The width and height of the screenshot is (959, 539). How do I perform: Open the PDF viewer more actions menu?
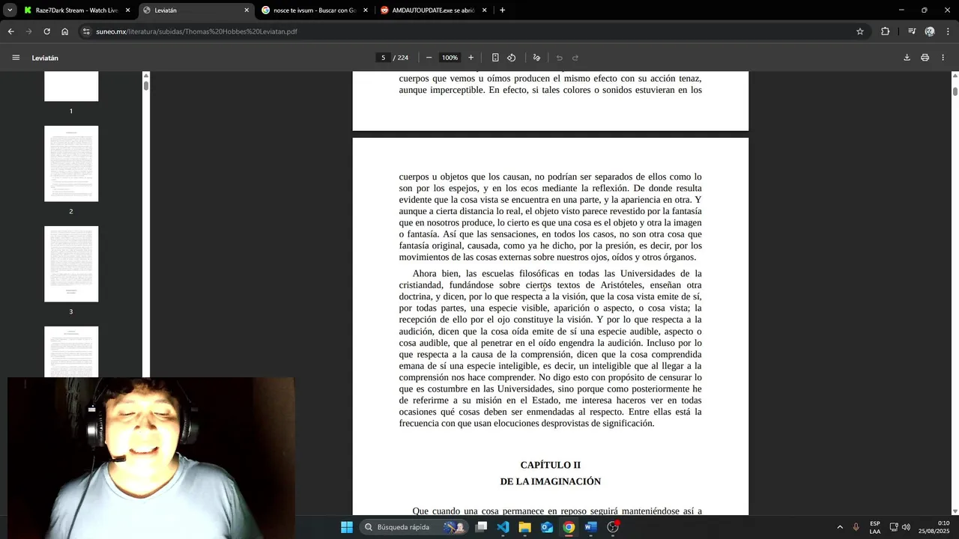943,58
